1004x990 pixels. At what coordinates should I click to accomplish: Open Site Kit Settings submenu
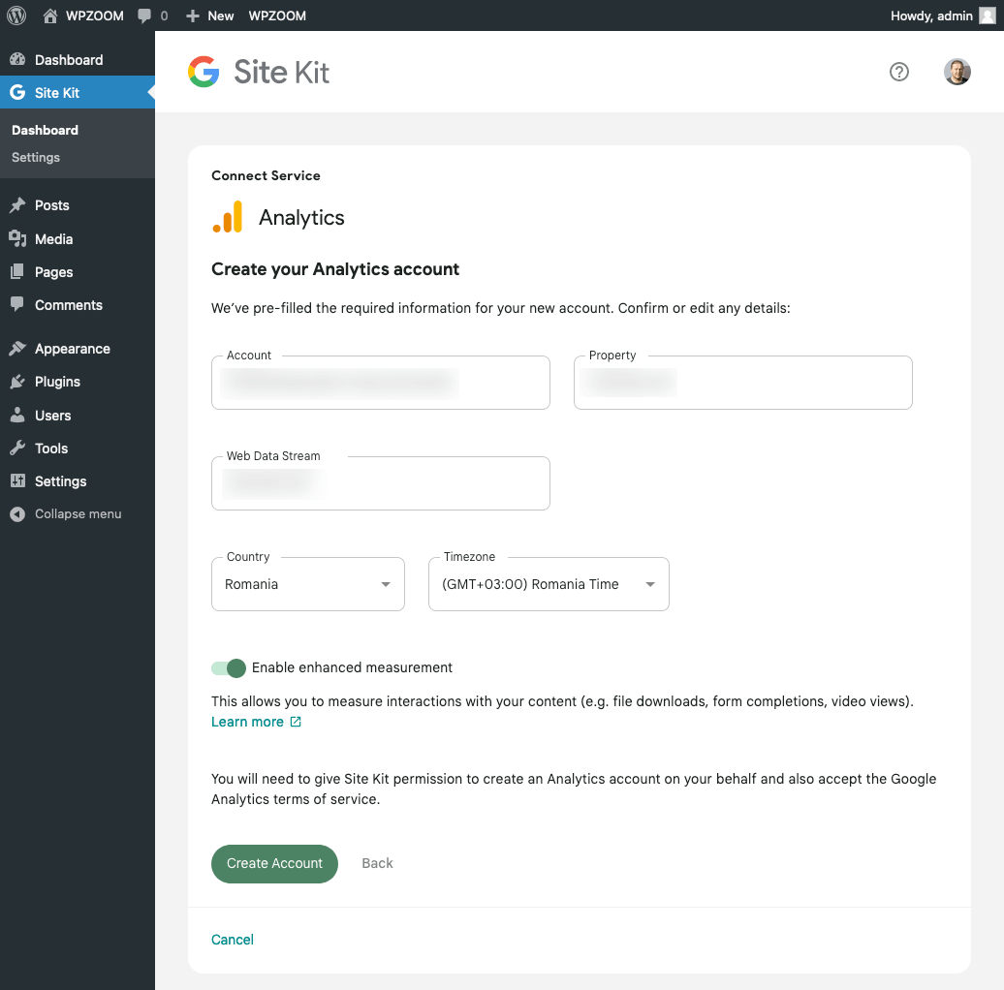coord(36,158)
